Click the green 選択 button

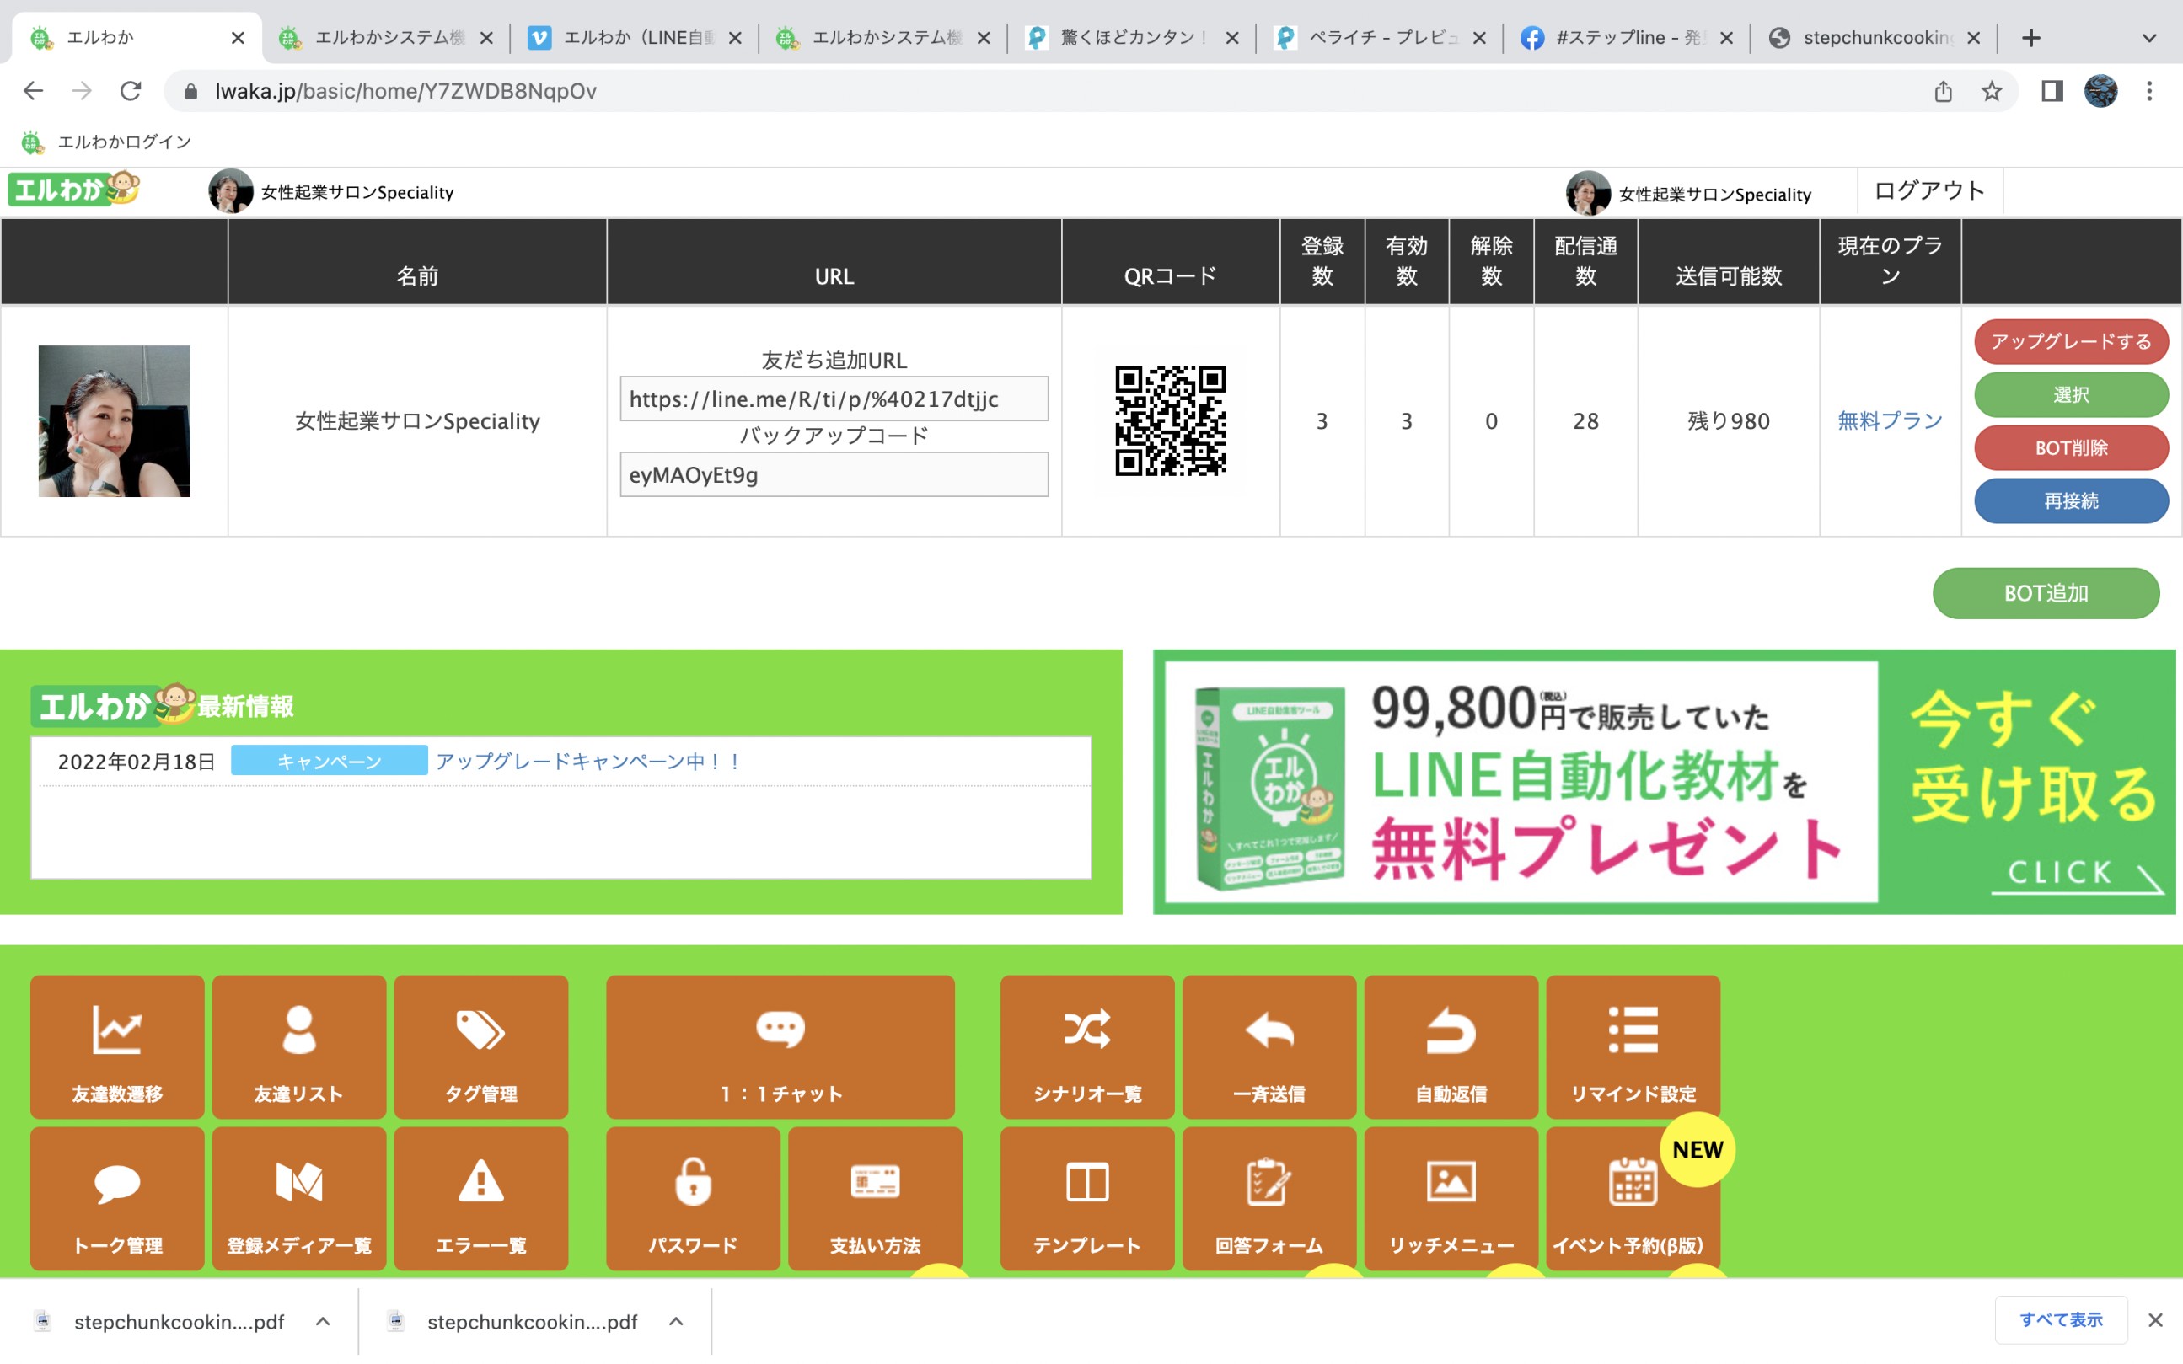[x=2071, y=394]
